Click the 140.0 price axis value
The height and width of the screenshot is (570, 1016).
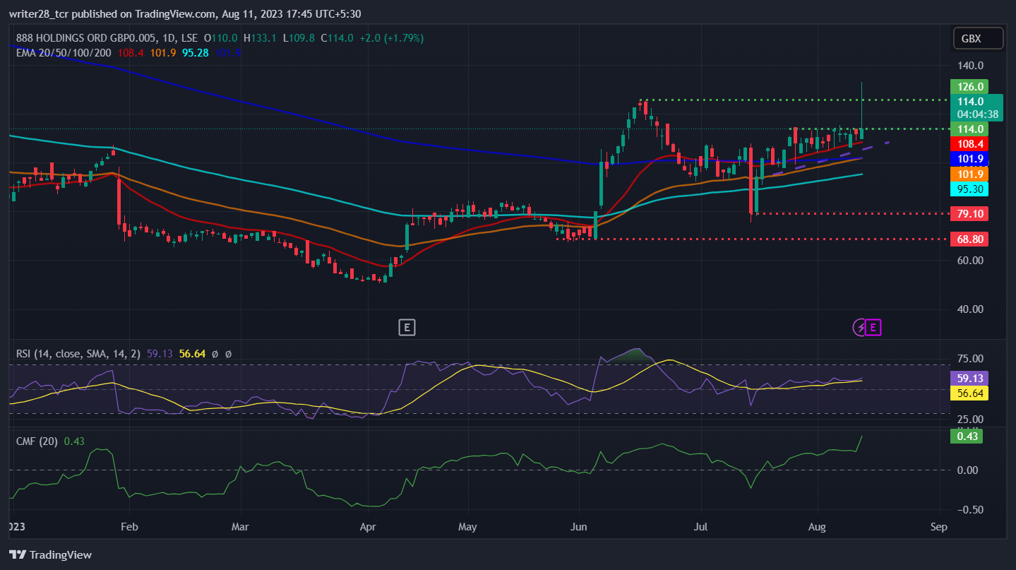(x=971, y=66)
